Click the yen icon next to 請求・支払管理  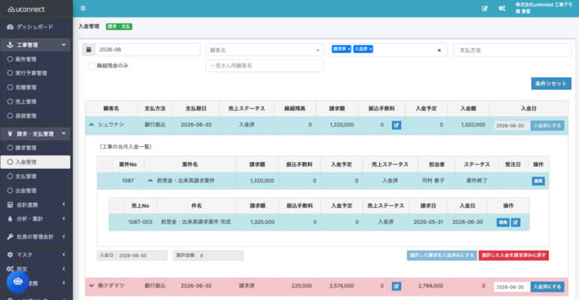10,133
